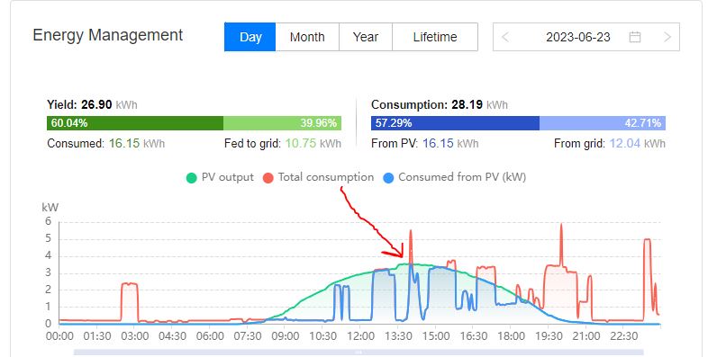The image size is (717, 357).
Task: Select the Day tab
Action: 250,37
